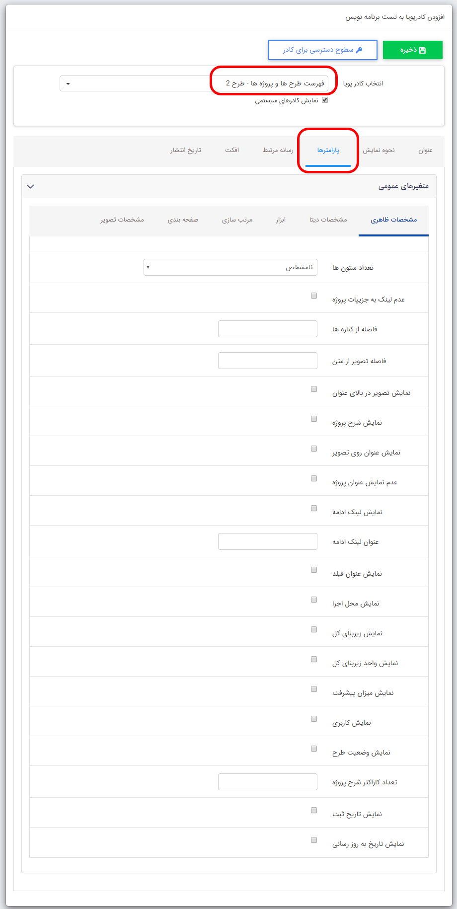Viewport: 457px width, 910px height.
Task: Enable نمایش شرح پروژه option
Action: tap(313, 419)
